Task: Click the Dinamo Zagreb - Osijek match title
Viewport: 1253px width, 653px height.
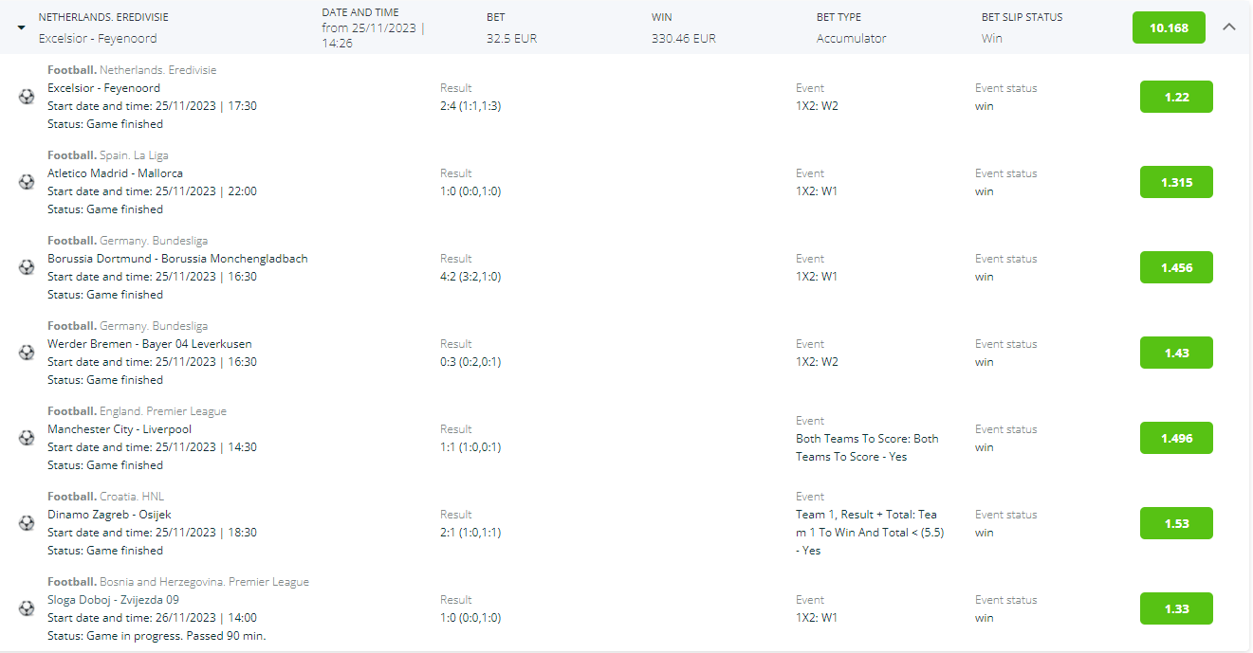Action: tap(109, 515)
